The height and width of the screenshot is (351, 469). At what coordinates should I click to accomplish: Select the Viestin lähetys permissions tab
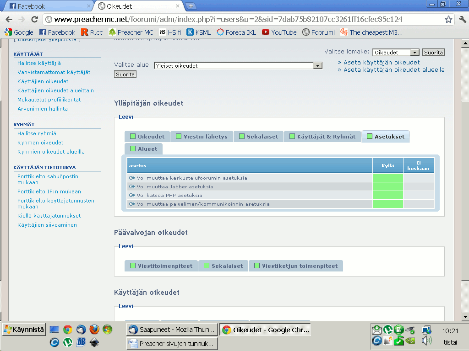(x=202, y=137)
